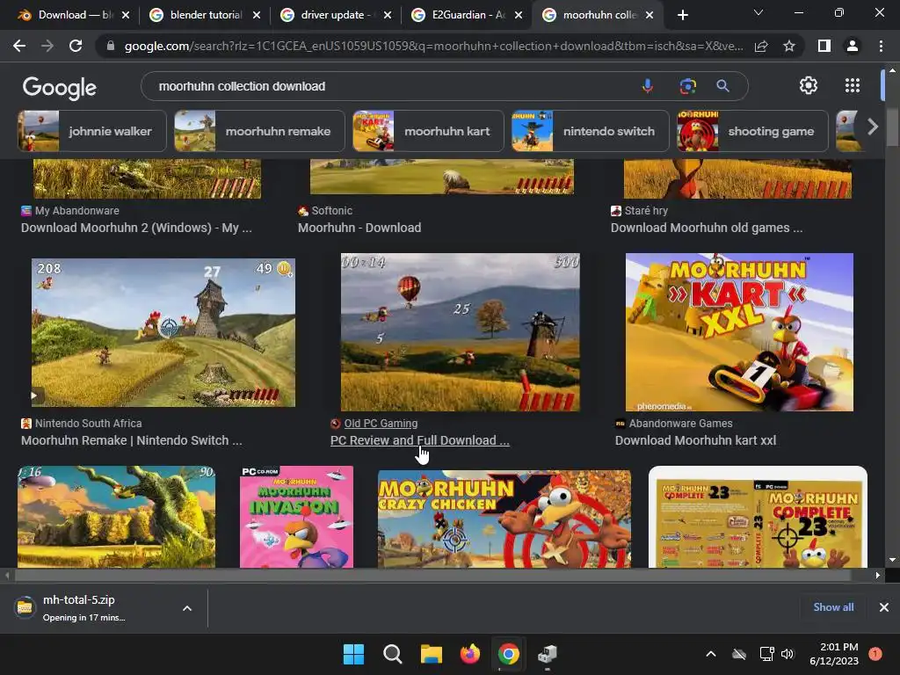Open the Moorhuhn Complete 23 thumbnail
This screenshot has height=675, width=900.
coord(758,517)
